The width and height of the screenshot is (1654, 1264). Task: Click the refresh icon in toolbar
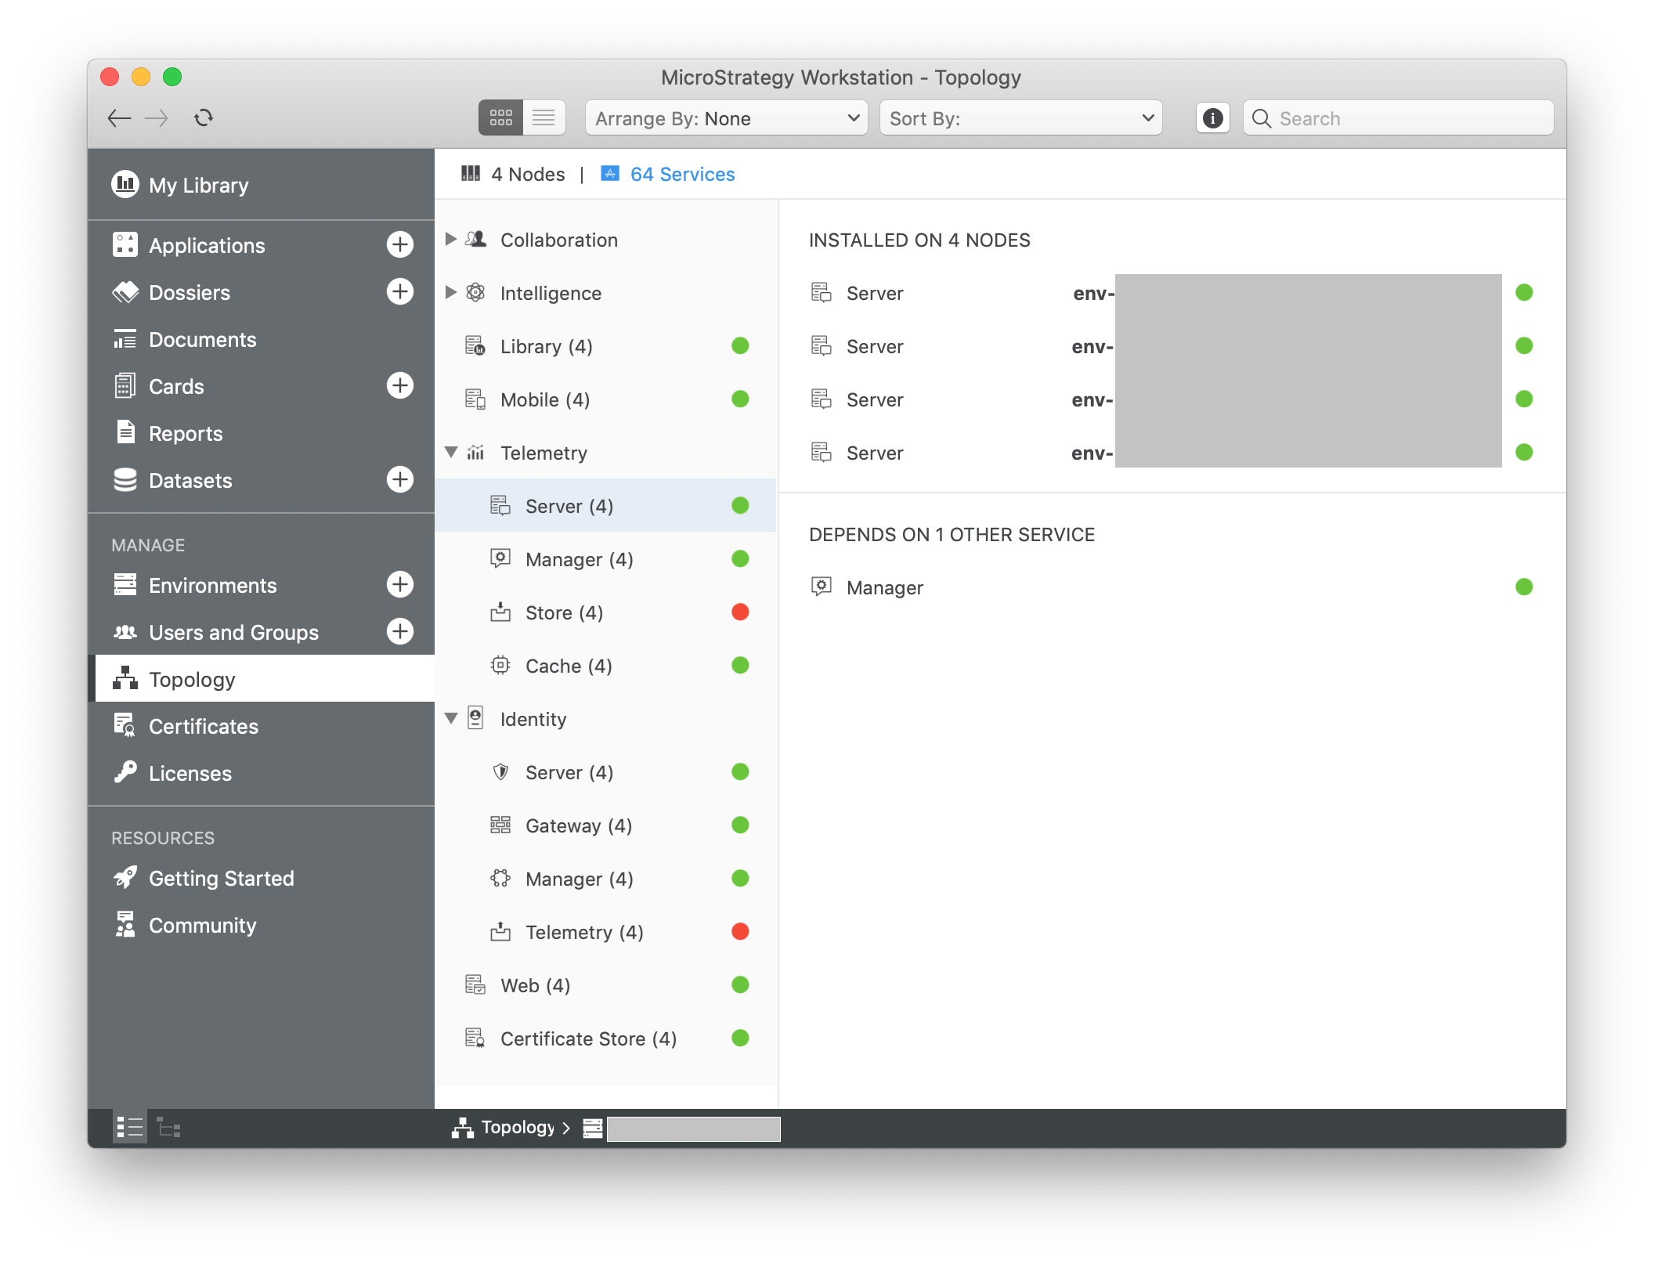pos(204,118)
